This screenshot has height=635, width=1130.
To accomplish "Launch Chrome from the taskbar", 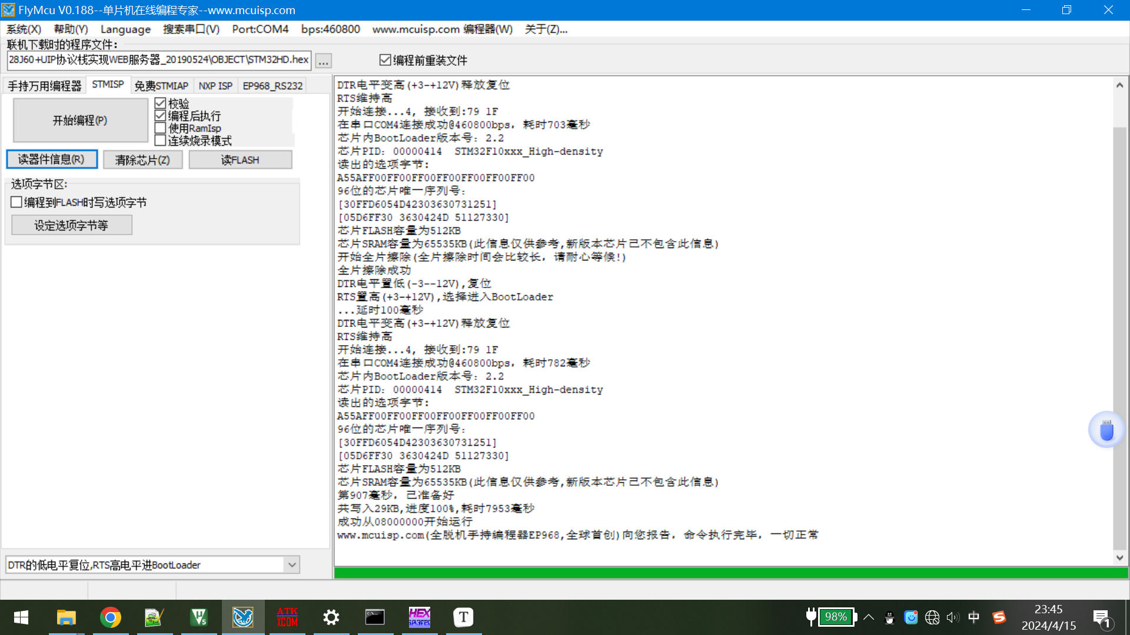I will click(110, 617).
